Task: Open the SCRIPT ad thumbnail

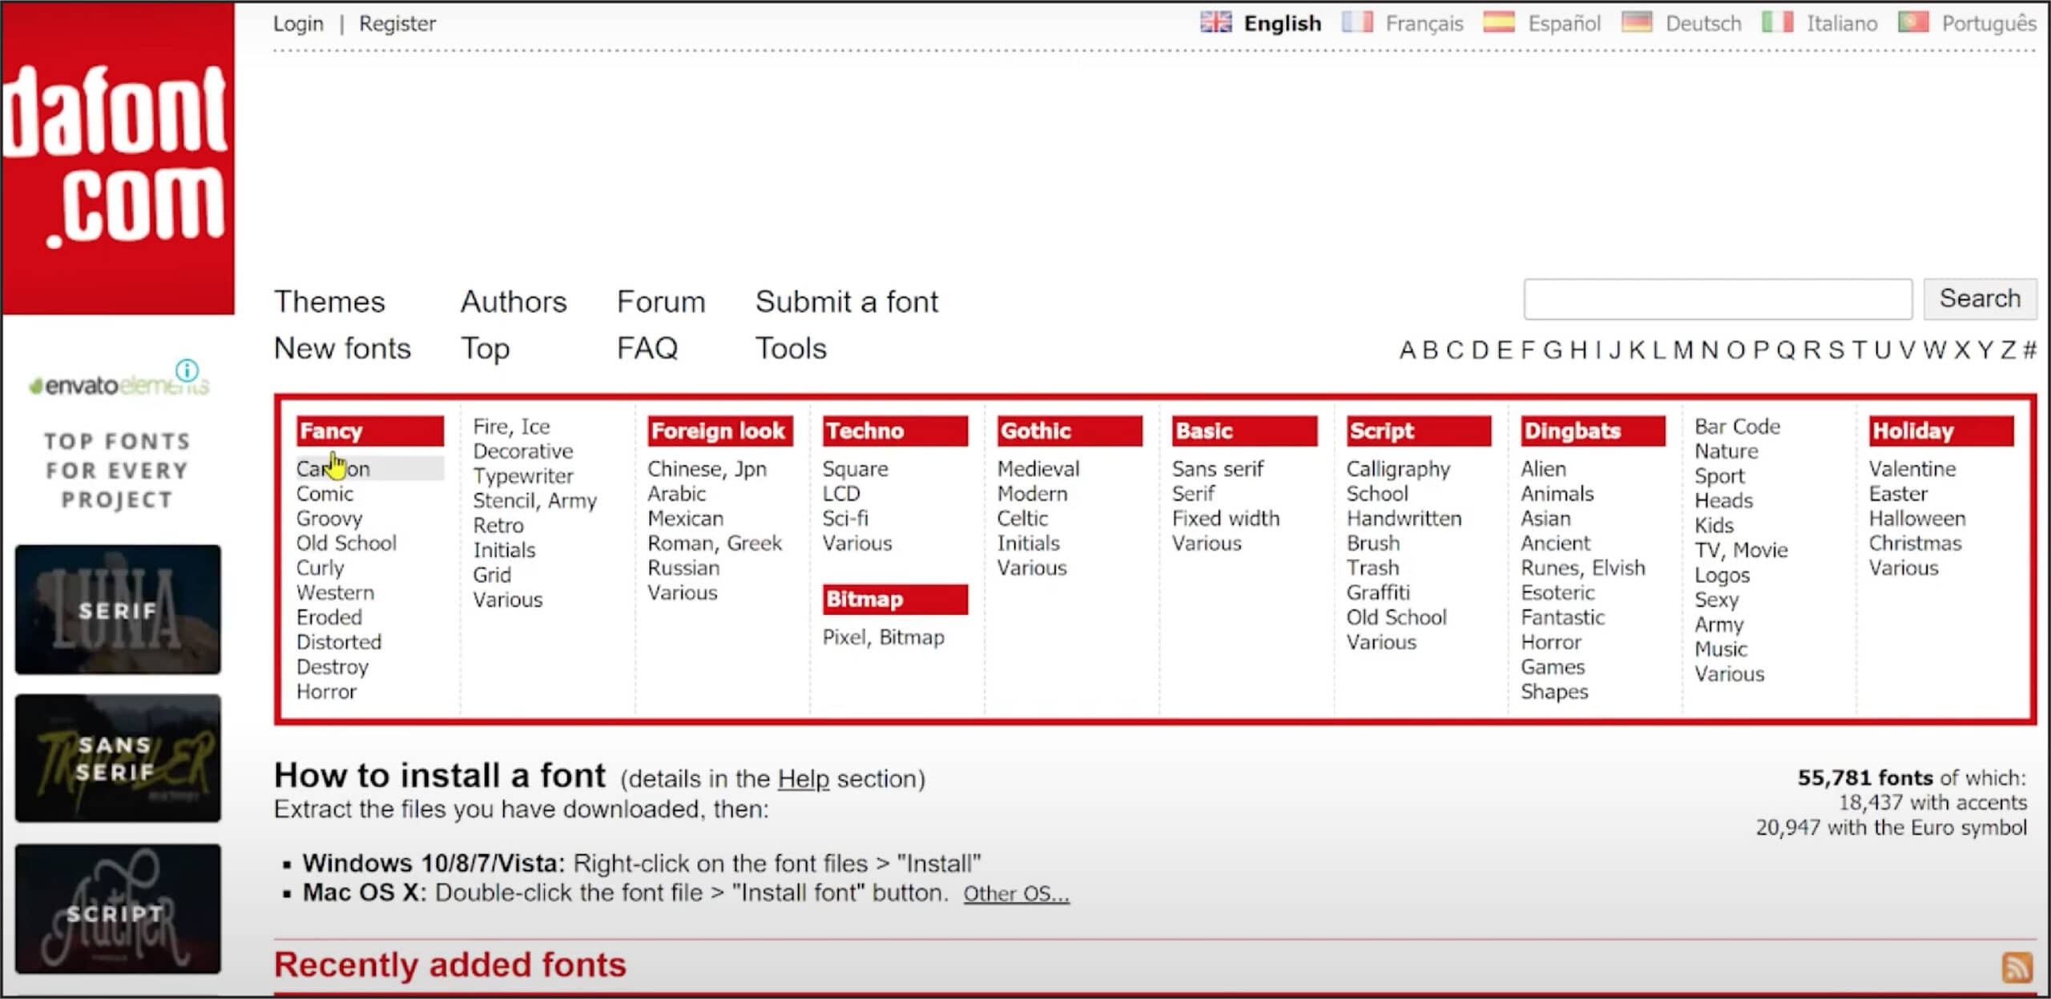Action: pos(118,909)
